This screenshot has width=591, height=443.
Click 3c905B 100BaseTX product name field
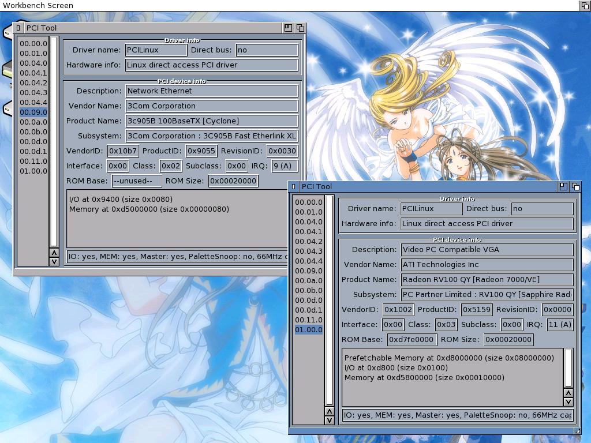[x=212, y=121]
